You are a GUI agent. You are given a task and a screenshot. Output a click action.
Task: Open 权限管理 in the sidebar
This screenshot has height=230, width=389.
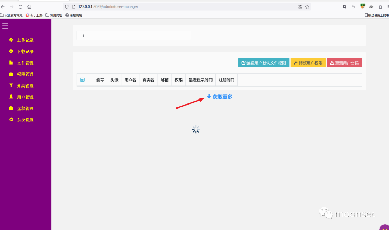25,74
